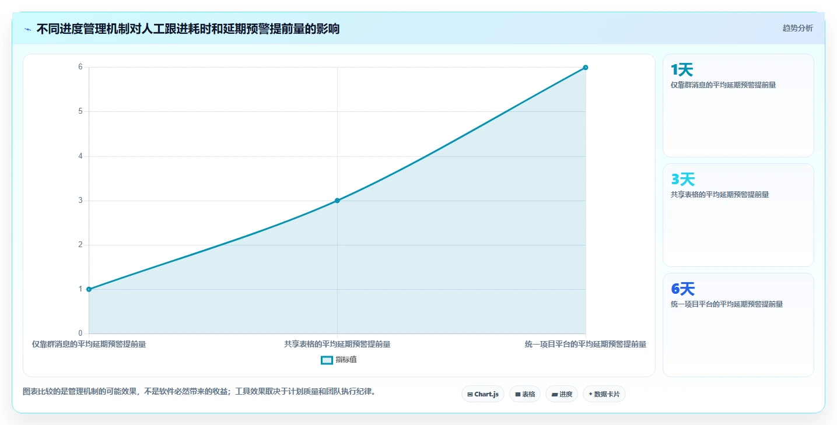Click the data point at value 6

pos(586,68)
